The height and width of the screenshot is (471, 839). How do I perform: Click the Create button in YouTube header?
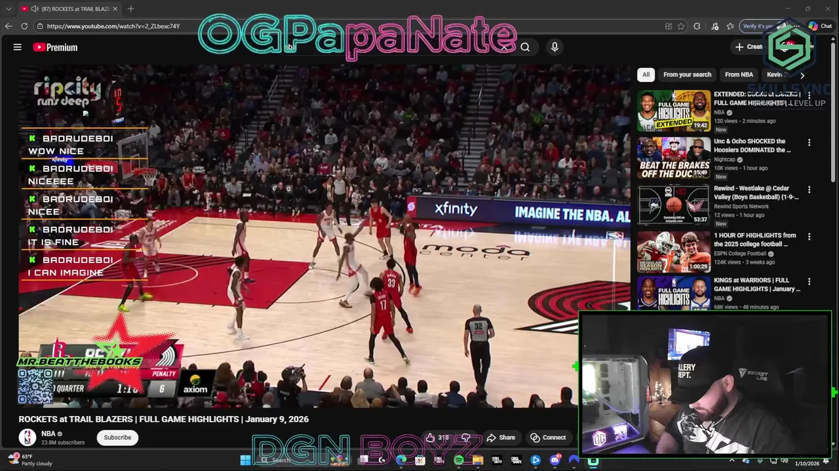click(749, 47)
